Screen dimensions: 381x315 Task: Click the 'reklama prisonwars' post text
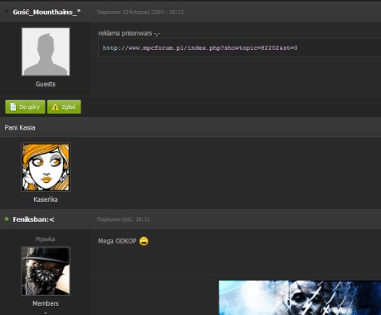pyautogui.click(x=129, y=33)
